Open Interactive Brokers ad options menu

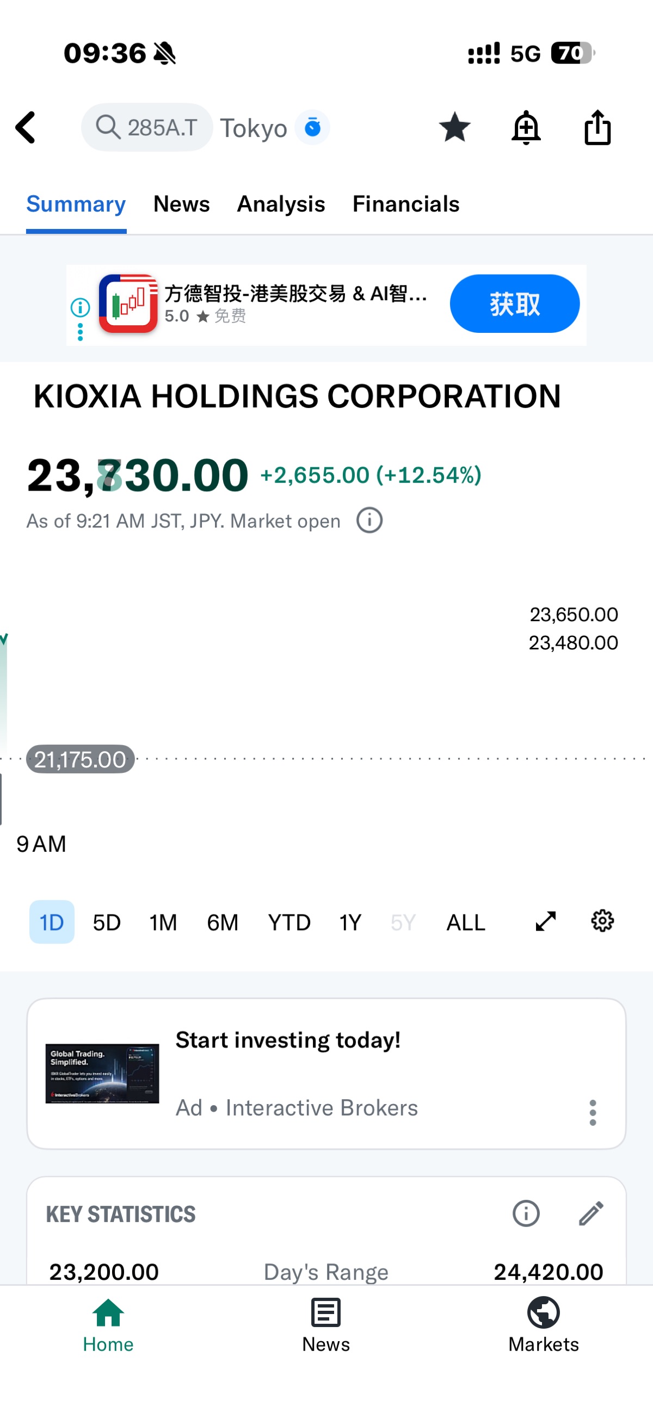coord(593,1112)
